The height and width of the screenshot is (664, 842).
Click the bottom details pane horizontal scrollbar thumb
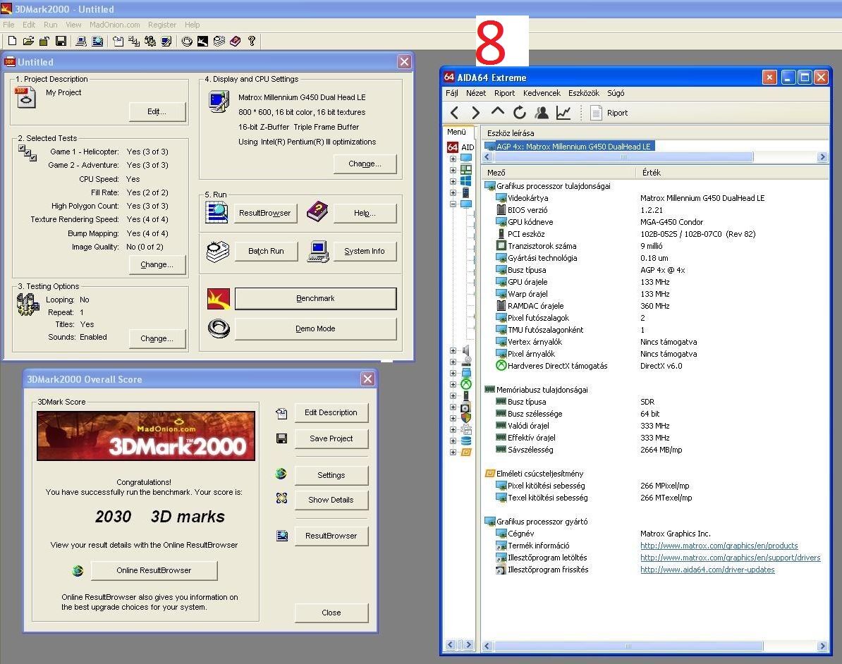[x=628, y=646]
